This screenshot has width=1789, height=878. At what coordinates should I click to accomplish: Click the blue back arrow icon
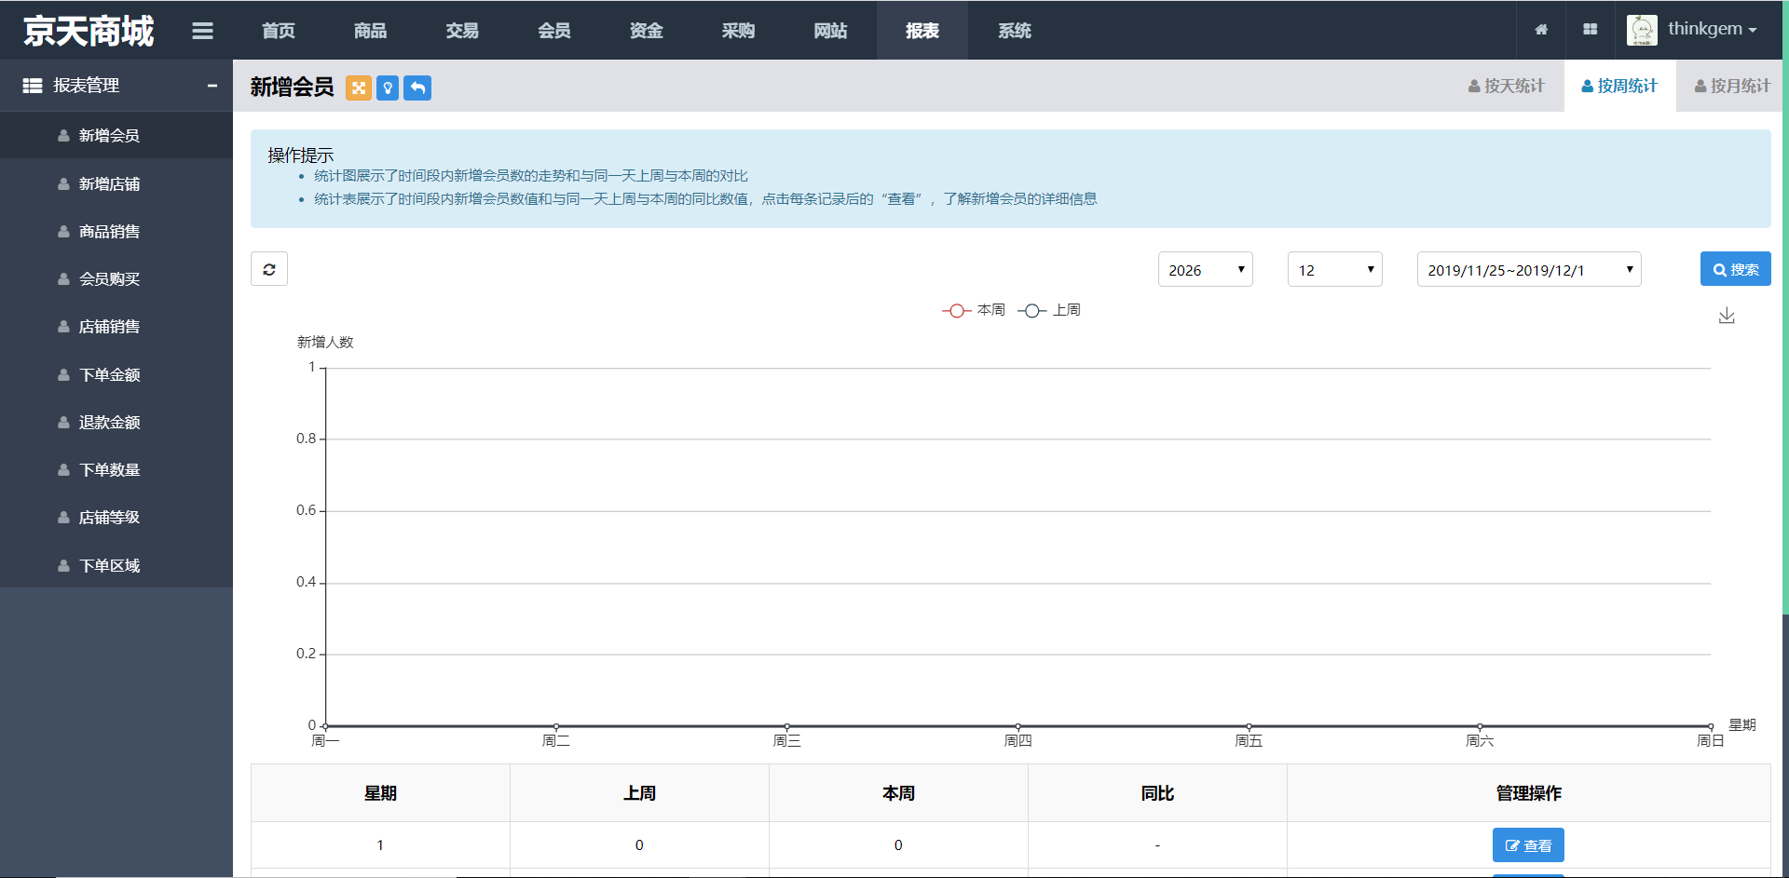tap(417, 88)
